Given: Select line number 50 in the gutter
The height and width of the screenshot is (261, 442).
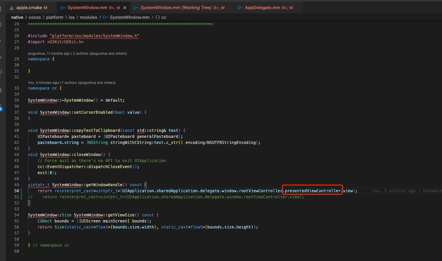Looking at the screenshot, I should (x=16, y=191).
